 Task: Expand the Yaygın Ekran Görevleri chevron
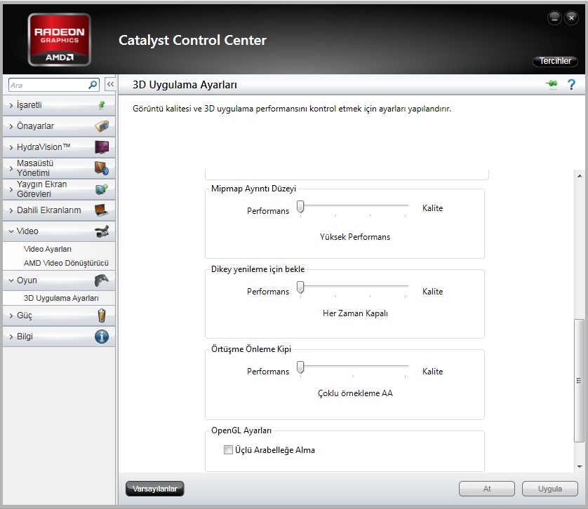tap(11, 189)
